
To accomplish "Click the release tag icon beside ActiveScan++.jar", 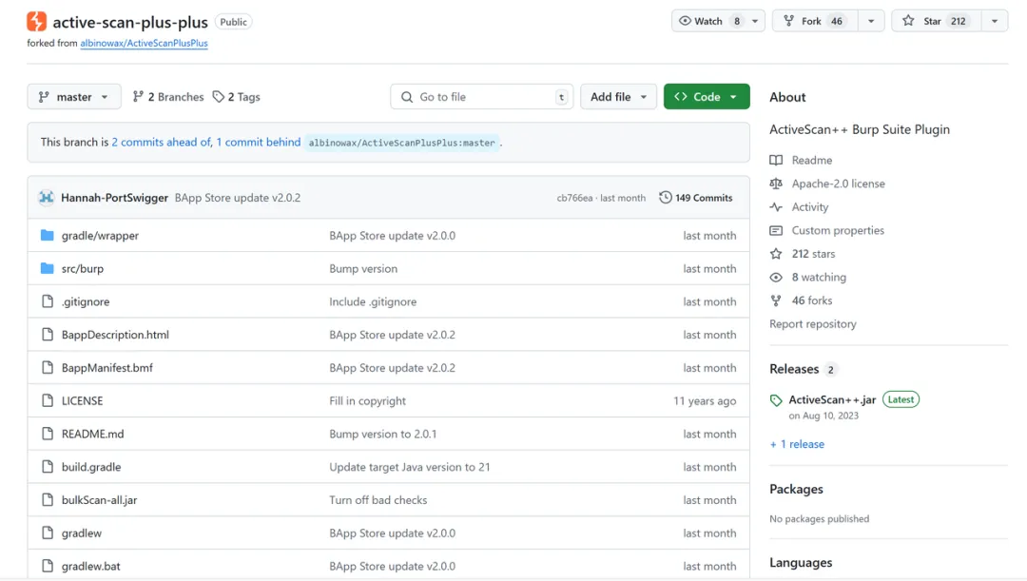I will pos(776,400).
